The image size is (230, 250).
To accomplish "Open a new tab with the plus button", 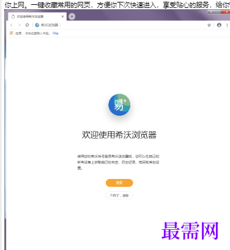I will 72,17.
